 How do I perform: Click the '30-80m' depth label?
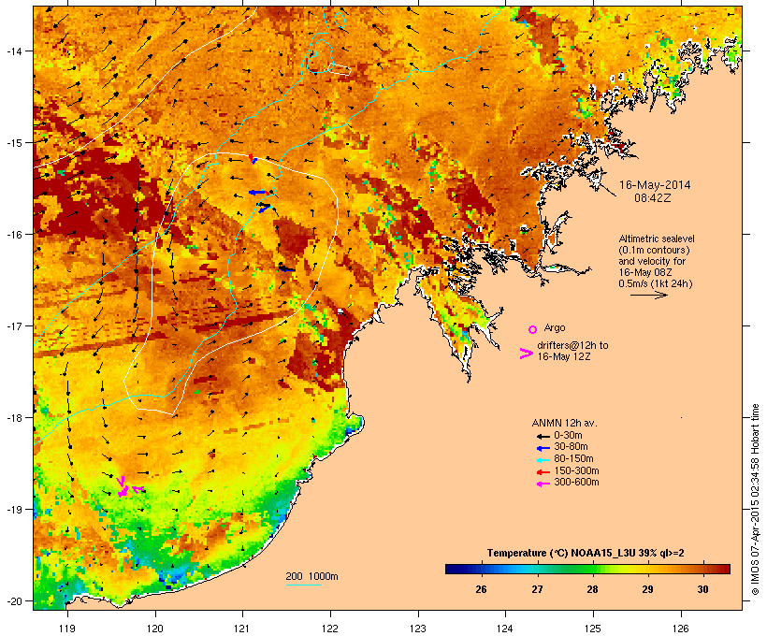pyautogui.click(x=571, y=447)
